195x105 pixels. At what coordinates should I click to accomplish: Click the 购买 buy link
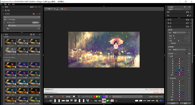coord(147,90)
